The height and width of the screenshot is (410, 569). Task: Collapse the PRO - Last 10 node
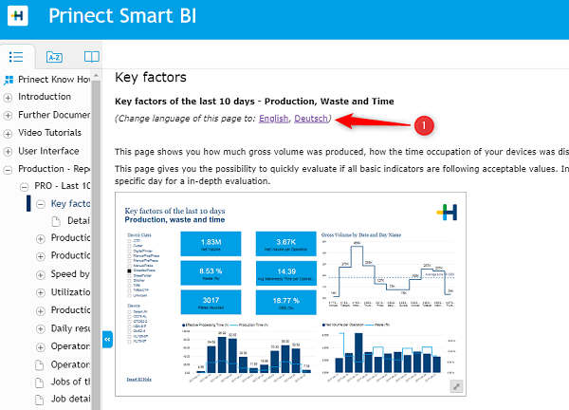pyautogui.click(x=25, y=186)
